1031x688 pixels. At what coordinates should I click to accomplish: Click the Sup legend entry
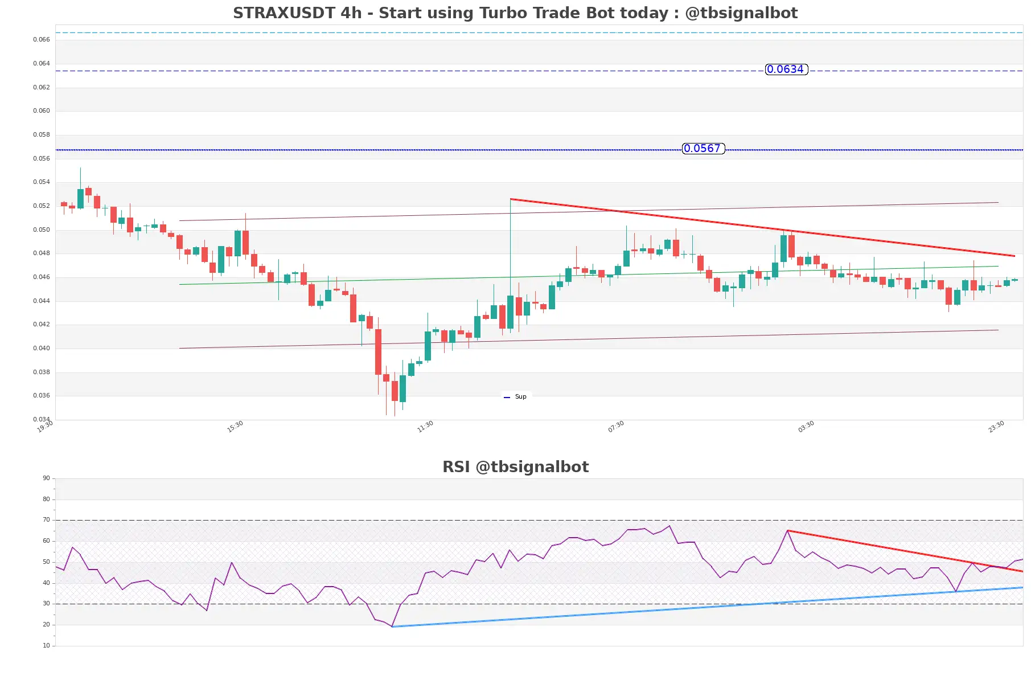click(516, 397)
